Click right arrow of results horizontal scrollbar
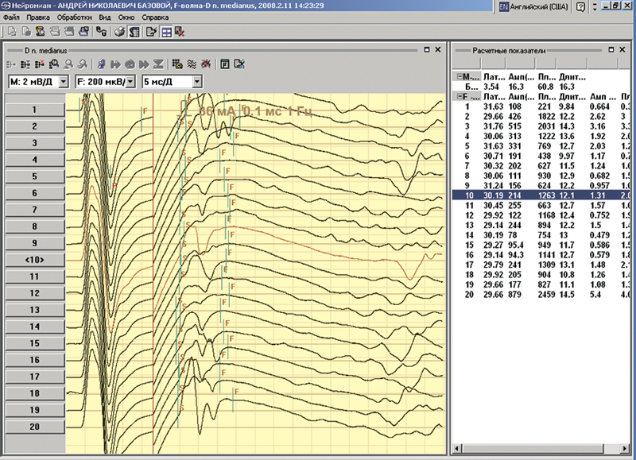The width and height of the screenshot is (636, 460). point(625,448)
